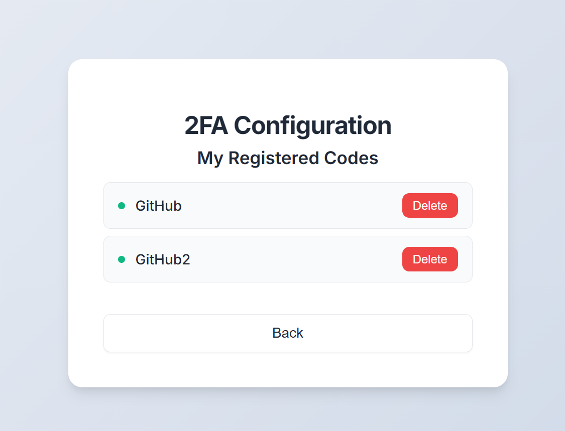Click the word Codes in the subheading
The width and height of the screenshot is (565, 431).
pyautogui.click(x=351, y=158)
